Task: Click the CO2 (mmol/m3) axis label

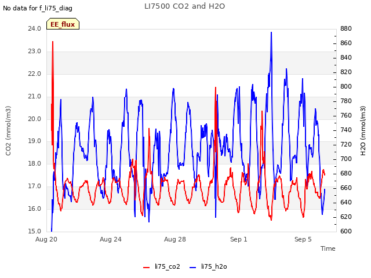Action: pos(8,131)
